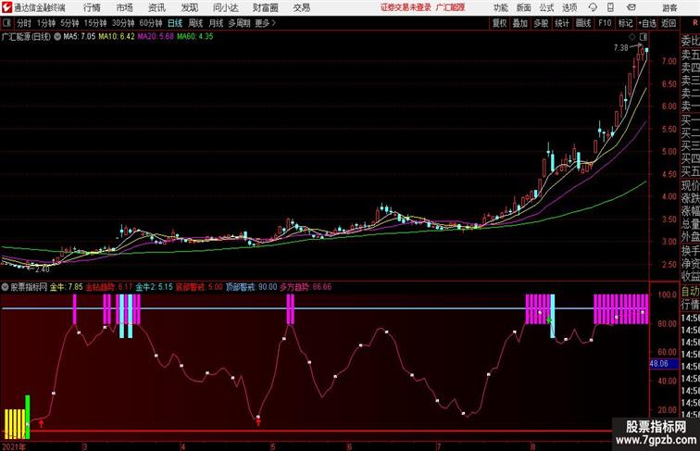Screen dimensions: 700x451
Task: Switch to 30分钟 chart period
Action: (123, 23)
